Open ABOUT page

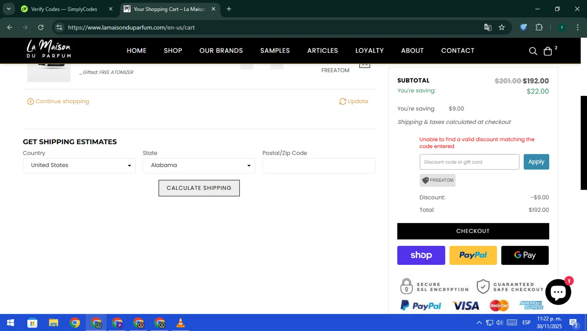(x=412, y=51)
